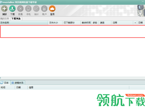Click the 登录 cloud login icon
Image resolution: width=145 pixels, height=108 pixels.
click(x=52, y=9)
